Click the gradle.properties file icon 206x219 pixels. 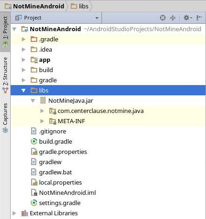34,152
